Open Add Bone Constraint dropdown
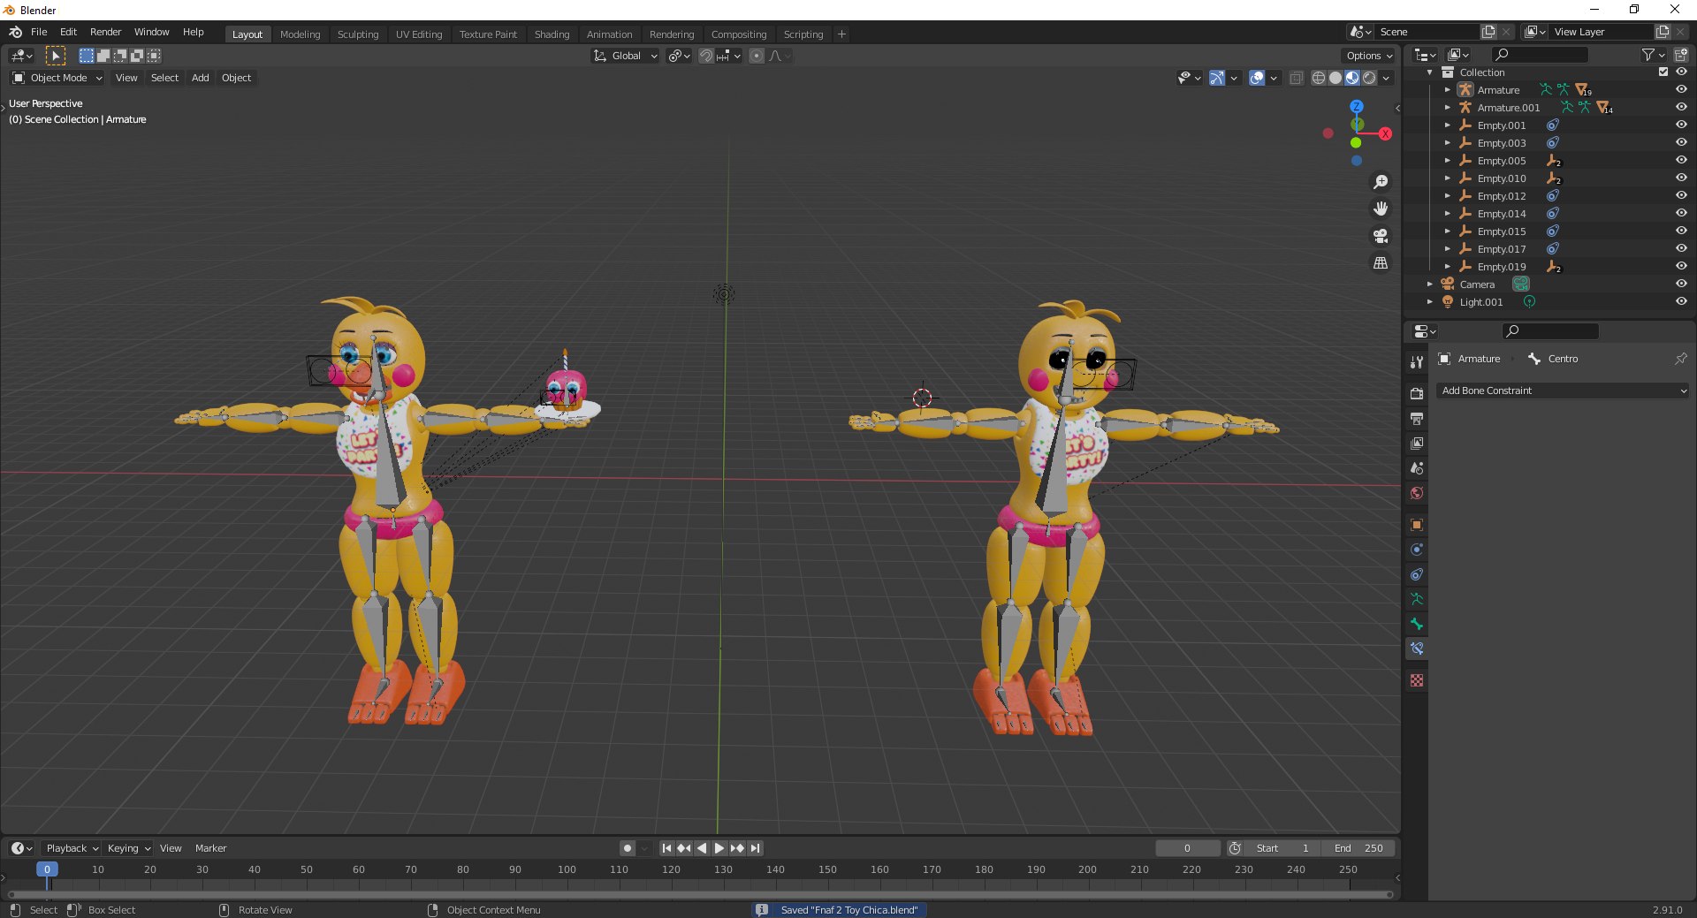Viewport: 1697px width, 918px height. click(x=1563, y=391)
